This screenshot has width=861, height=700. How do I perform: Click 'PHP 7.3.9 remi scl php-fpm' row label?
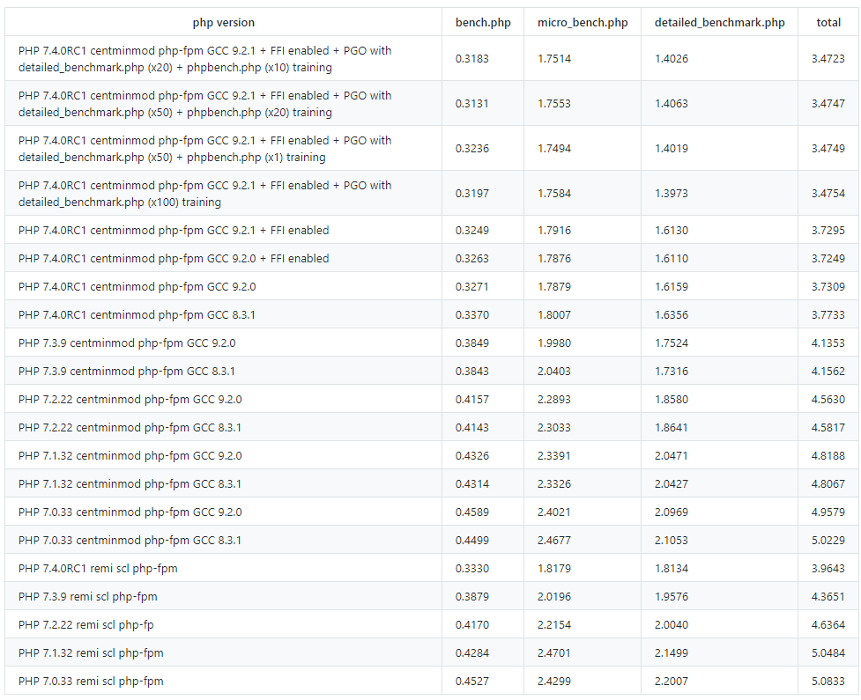[88, 596]
